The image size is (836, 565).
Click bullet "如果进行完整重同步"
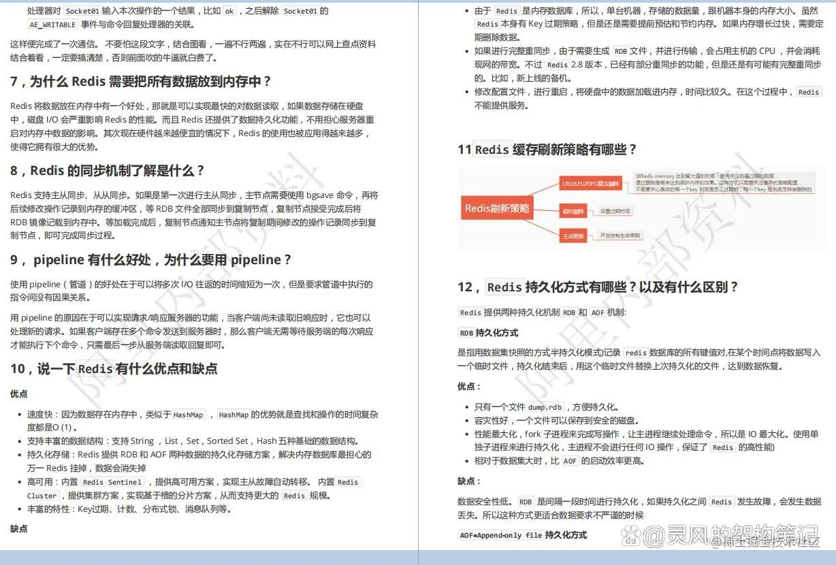pyautogui.click(x=648, y=64)
